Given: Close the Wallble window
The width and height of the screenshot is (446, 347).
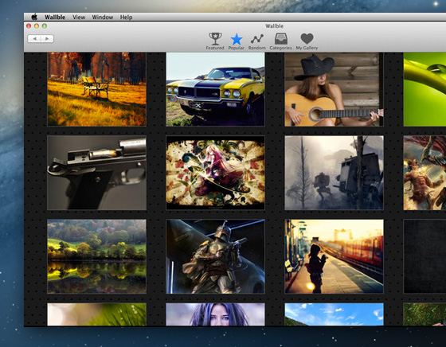Looking at the screenshot, I should [29, 25].
